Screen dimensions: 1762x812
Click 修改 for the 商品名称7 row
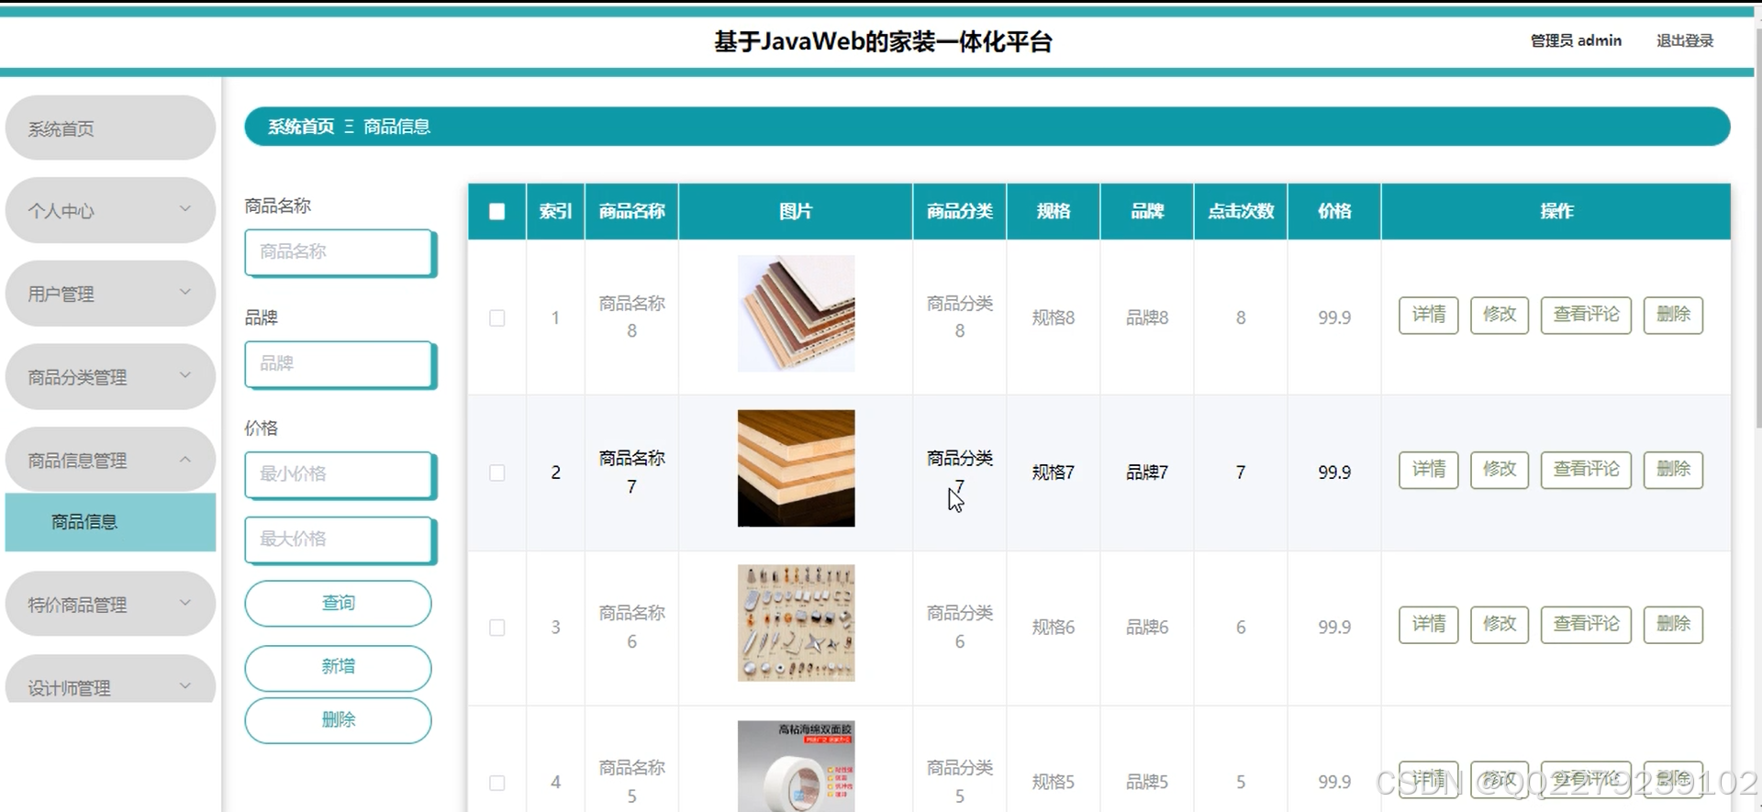click(x=1499, y=470)
